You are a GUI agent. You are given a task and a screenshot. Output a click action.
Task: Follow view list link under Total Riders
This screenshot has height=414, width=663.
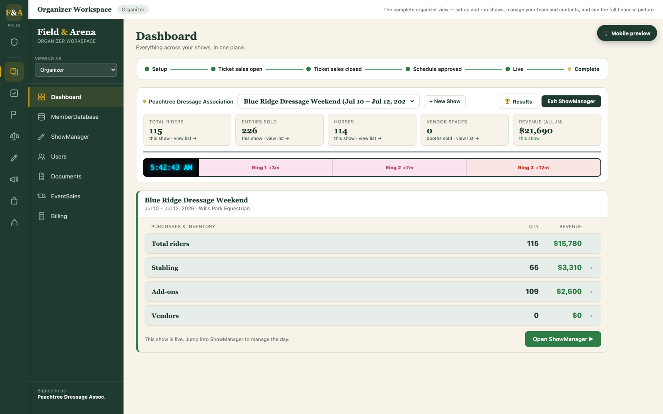click(185, 139)
